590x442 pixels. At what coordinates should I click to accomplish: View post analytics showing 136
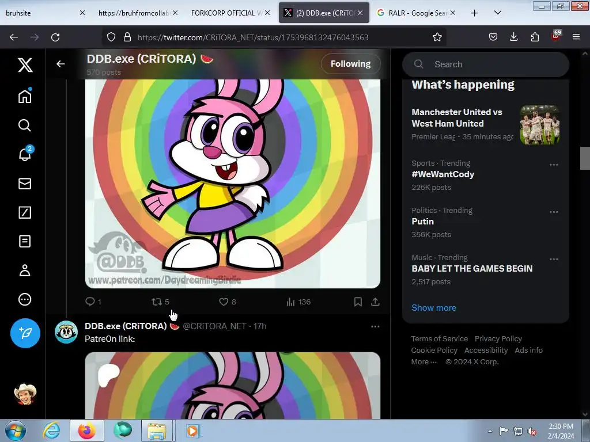(x=298, y=302)
